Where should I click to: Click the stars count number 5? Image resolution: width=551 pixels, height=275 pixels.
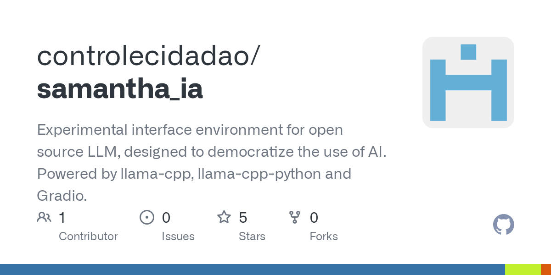coord(243,218)
